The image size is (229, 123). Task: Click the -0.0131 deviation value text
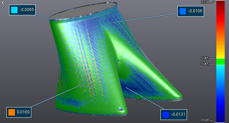(x=178, y=114)
